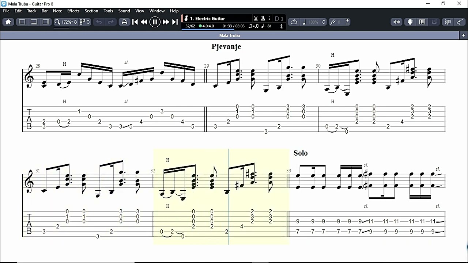This screenshot has width=468, height=263.
Task: Jump to the last bar
Action: tap(175, 22)
